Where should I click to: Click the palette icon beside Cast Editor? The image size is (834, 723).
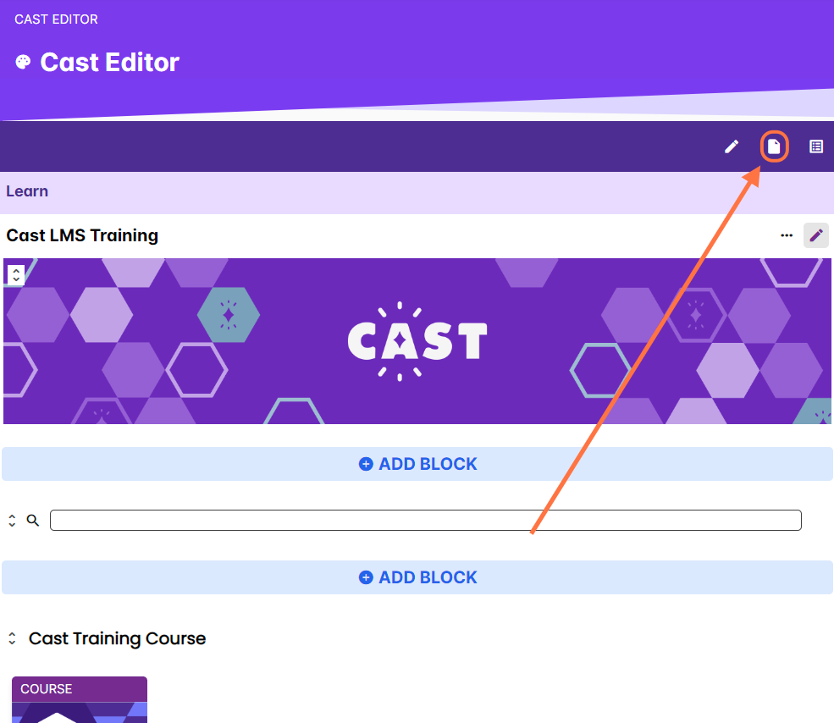[23, 63]
